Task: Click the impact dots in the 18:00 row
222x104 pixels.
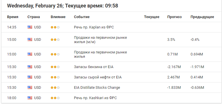Action: click(55, 98)
